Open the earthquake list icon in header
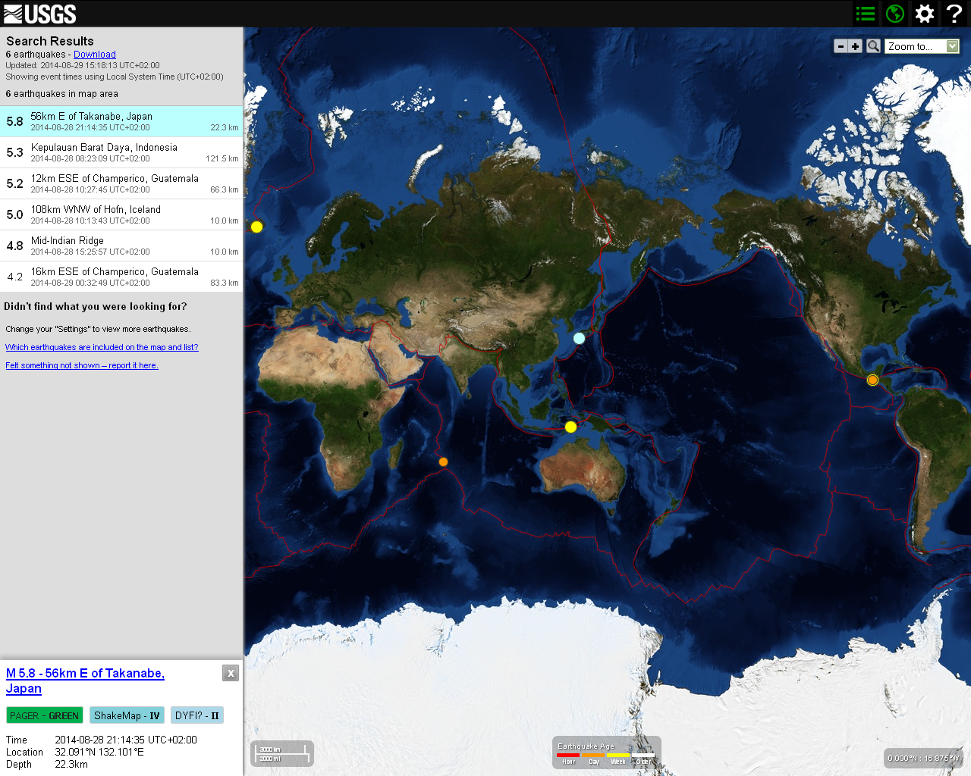The width and height of the screenshot is (971, 776). pyautogui.click(x=866, y=14)
